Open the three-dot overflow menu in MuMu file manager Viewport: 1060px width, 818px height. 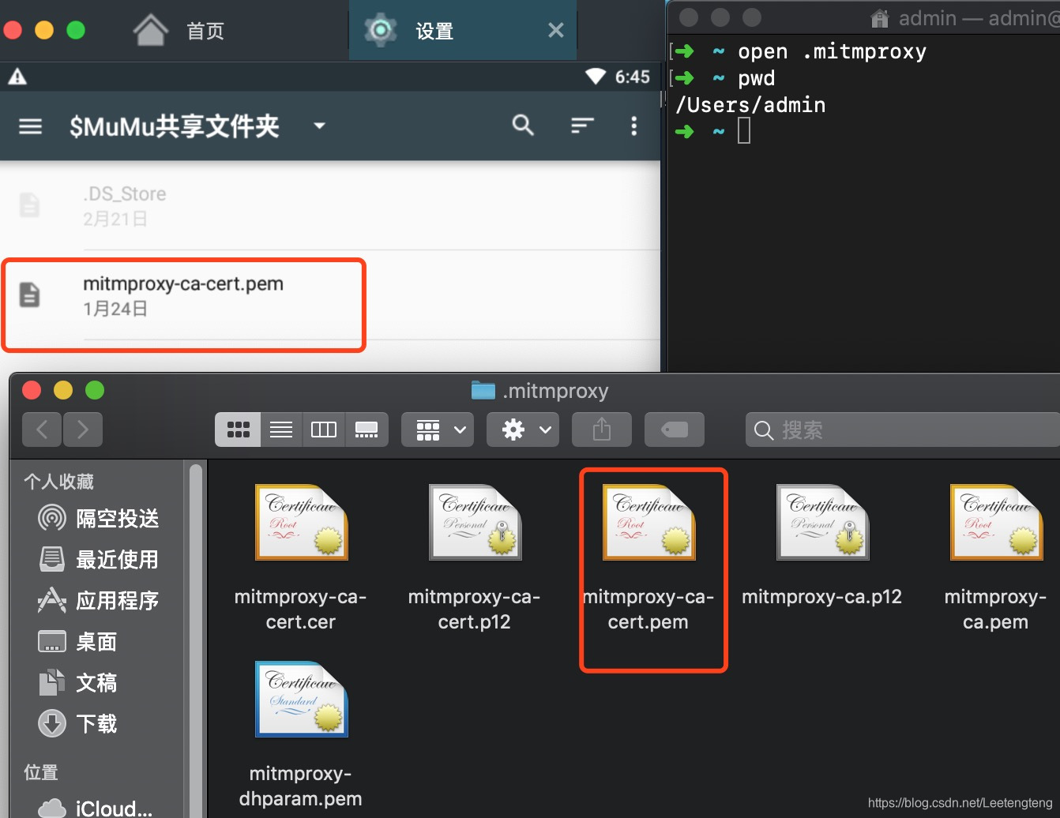click(633, 126)
